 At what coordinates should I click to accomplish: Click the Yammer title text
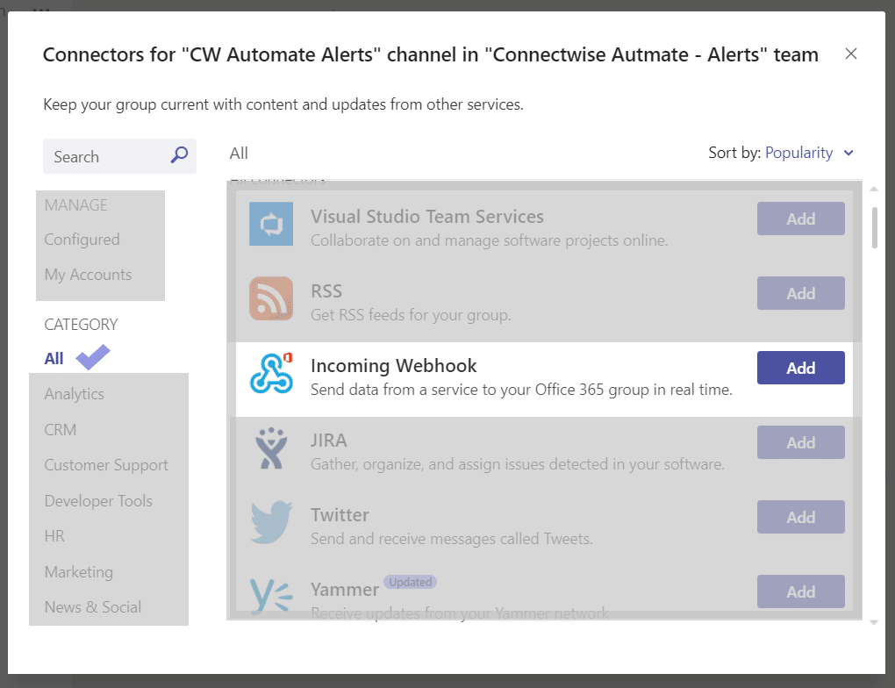click(345, 589)
